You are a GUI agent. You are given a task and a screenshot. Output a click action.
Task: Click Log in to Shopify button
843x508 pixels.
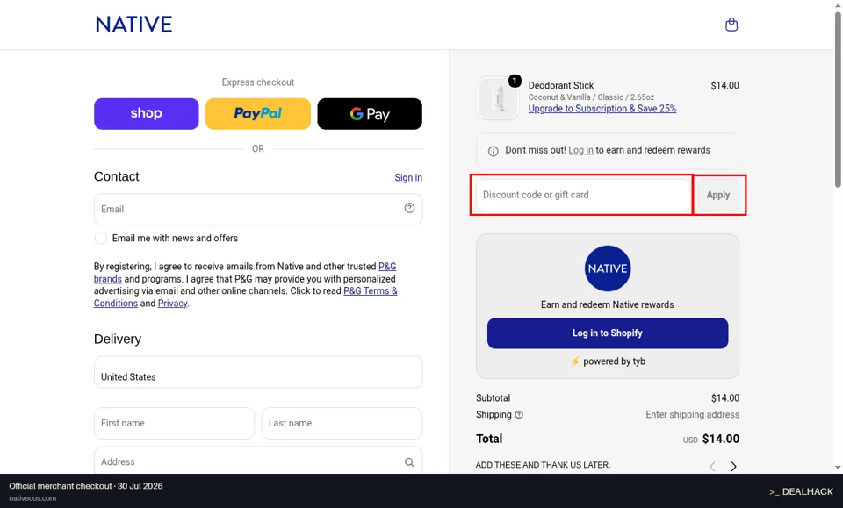[608, 333]
